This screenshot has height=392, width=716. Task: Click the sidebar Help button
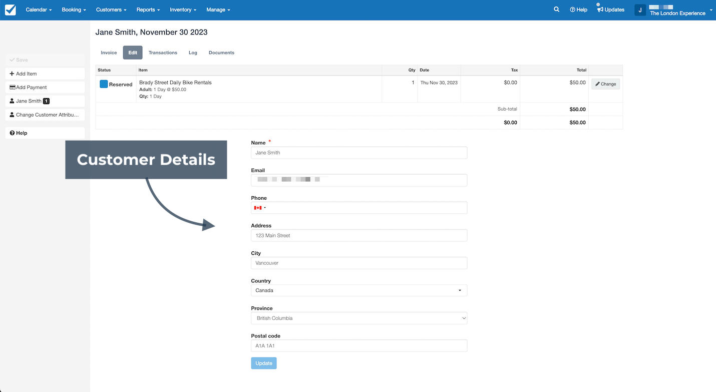point(45,133)
